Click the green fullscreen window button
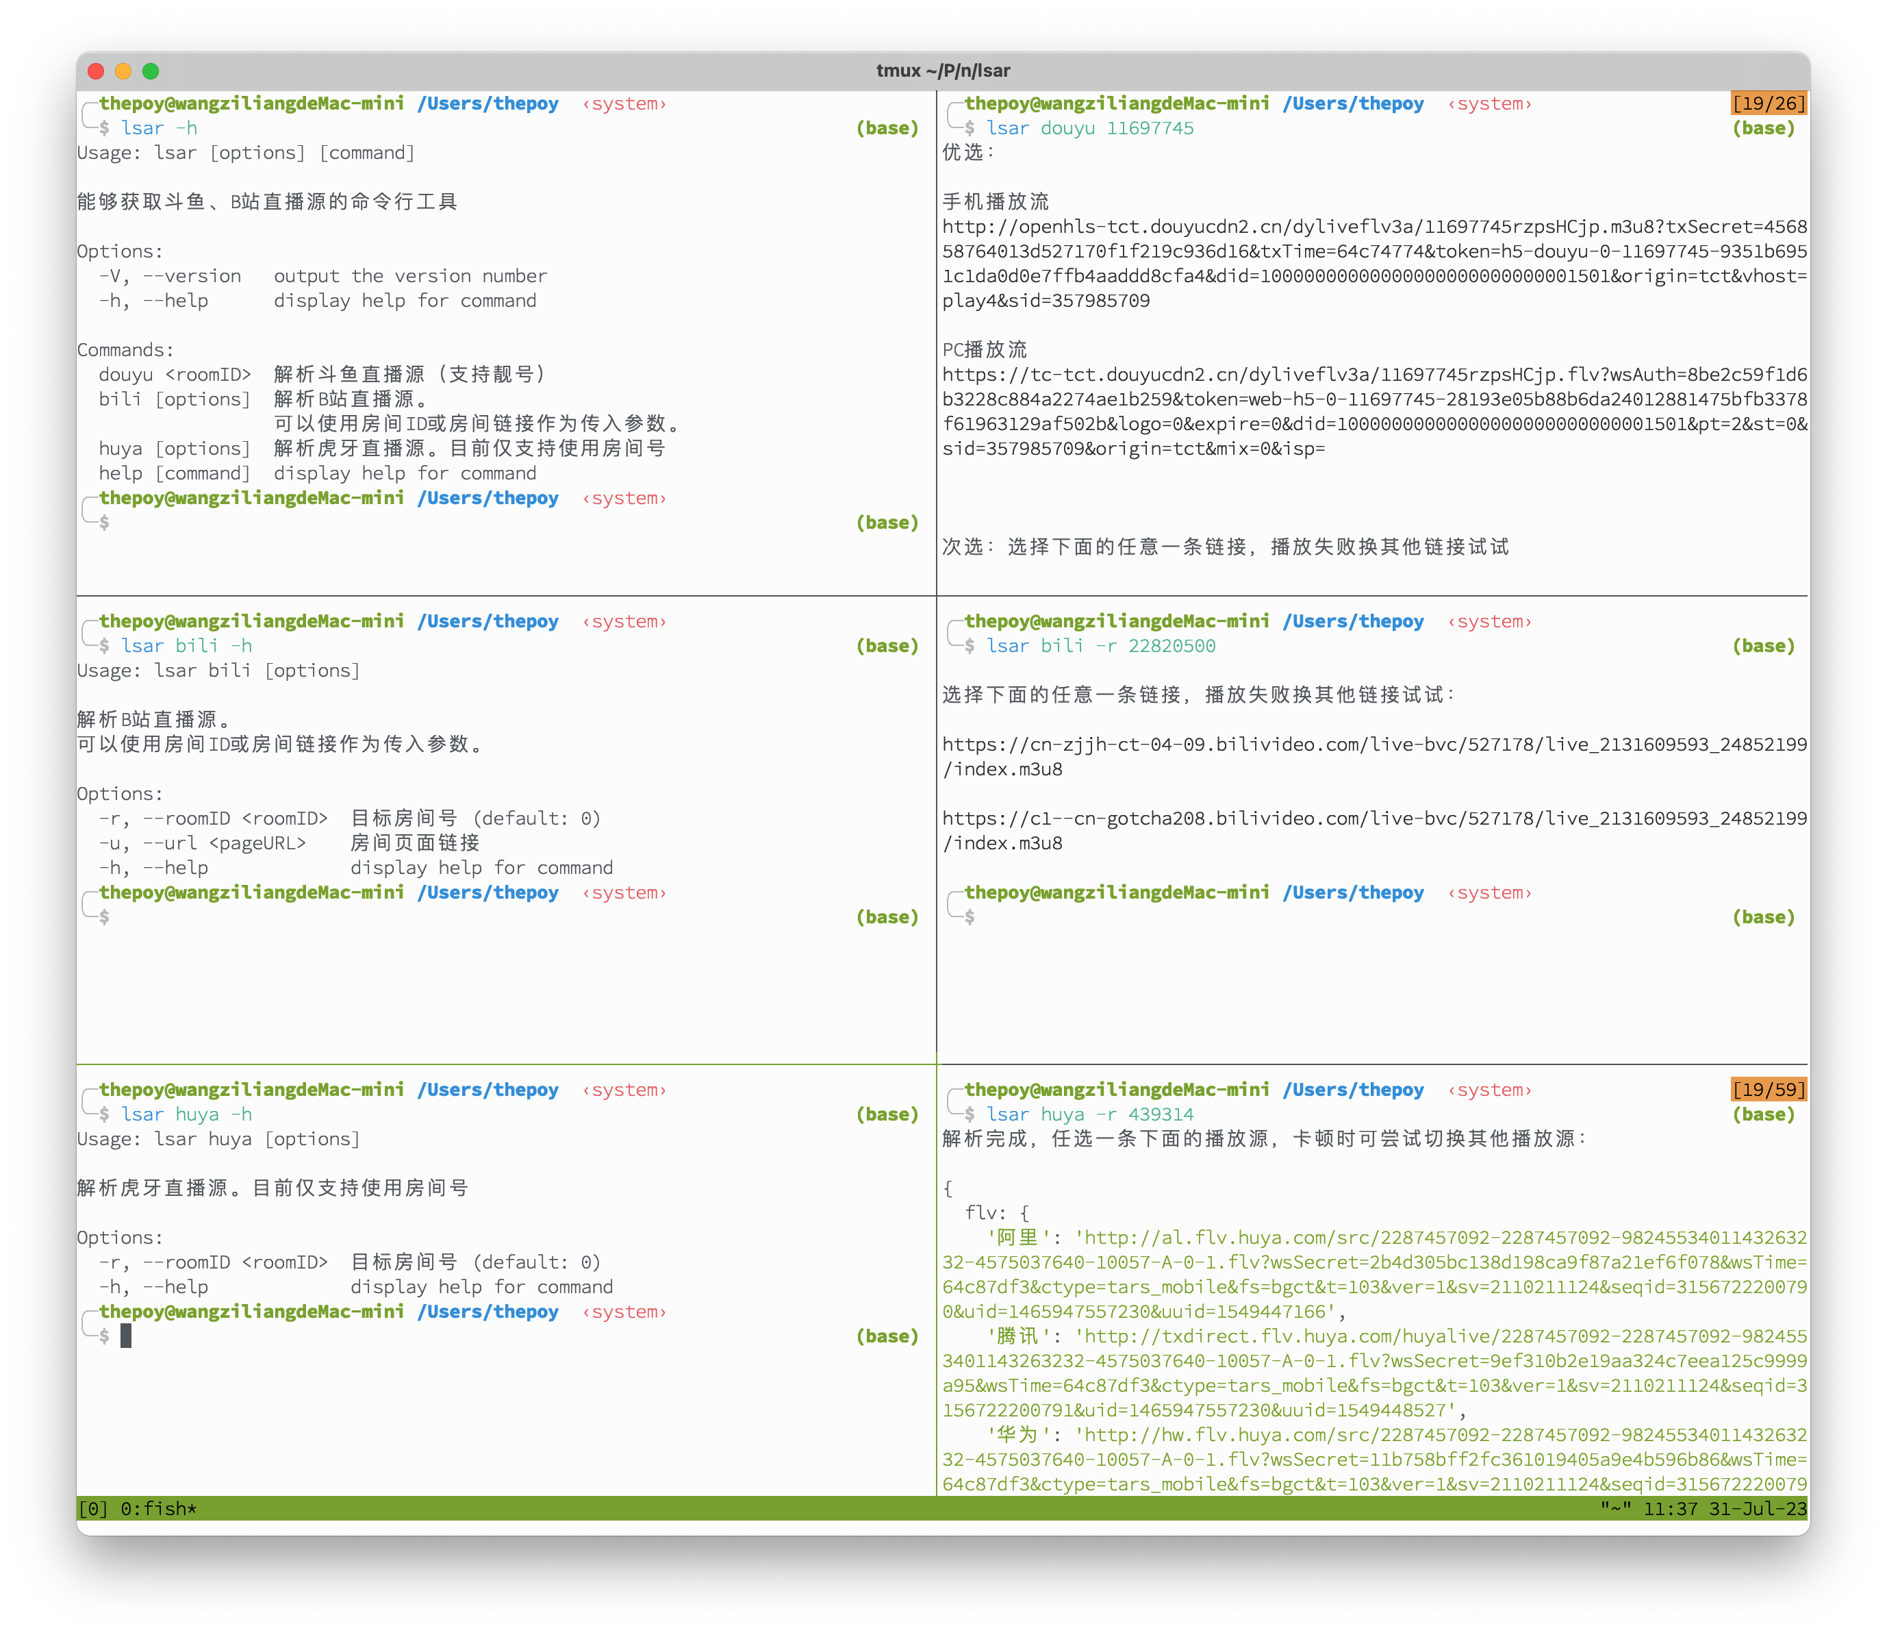 (x=151, y=71)
